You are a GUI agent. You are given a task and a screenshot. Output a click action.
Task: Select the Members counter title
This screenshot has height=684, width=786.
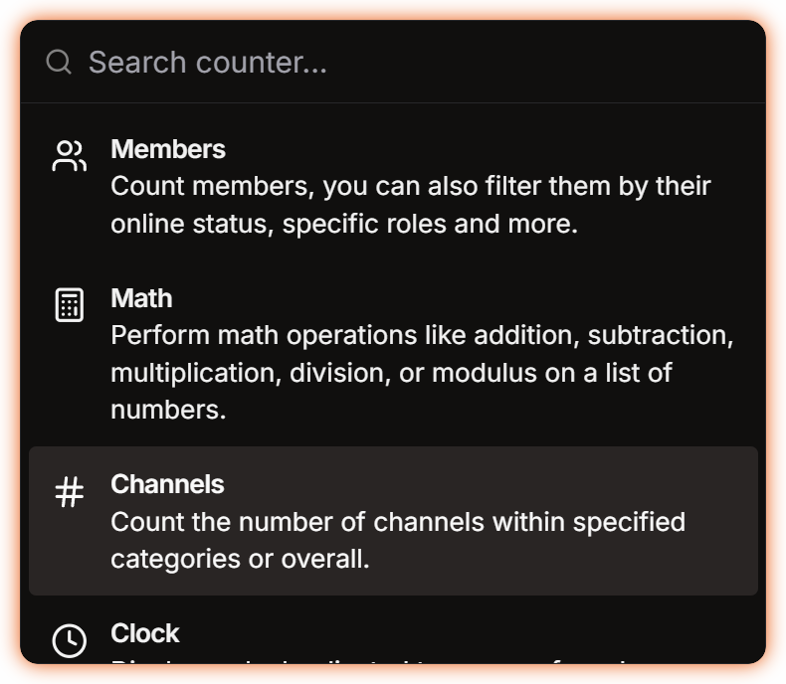[168, 149]
